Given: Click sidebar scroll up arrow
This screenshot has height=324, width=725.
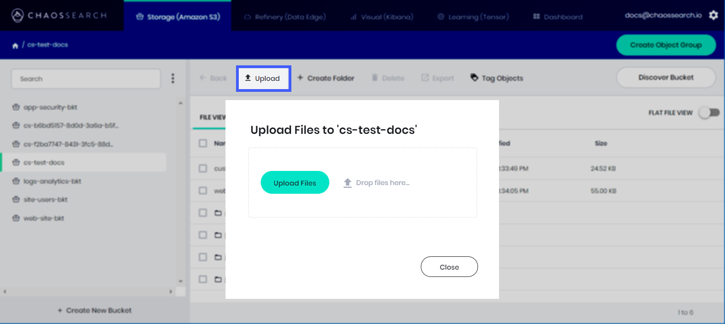Looking at the screenshot, I should 181,103.
